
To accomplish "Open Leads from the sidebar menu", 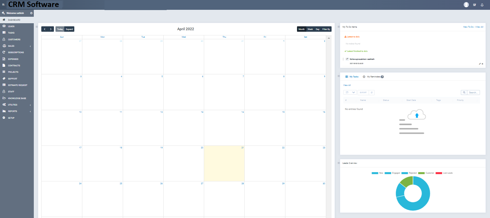I will (11, 26).
